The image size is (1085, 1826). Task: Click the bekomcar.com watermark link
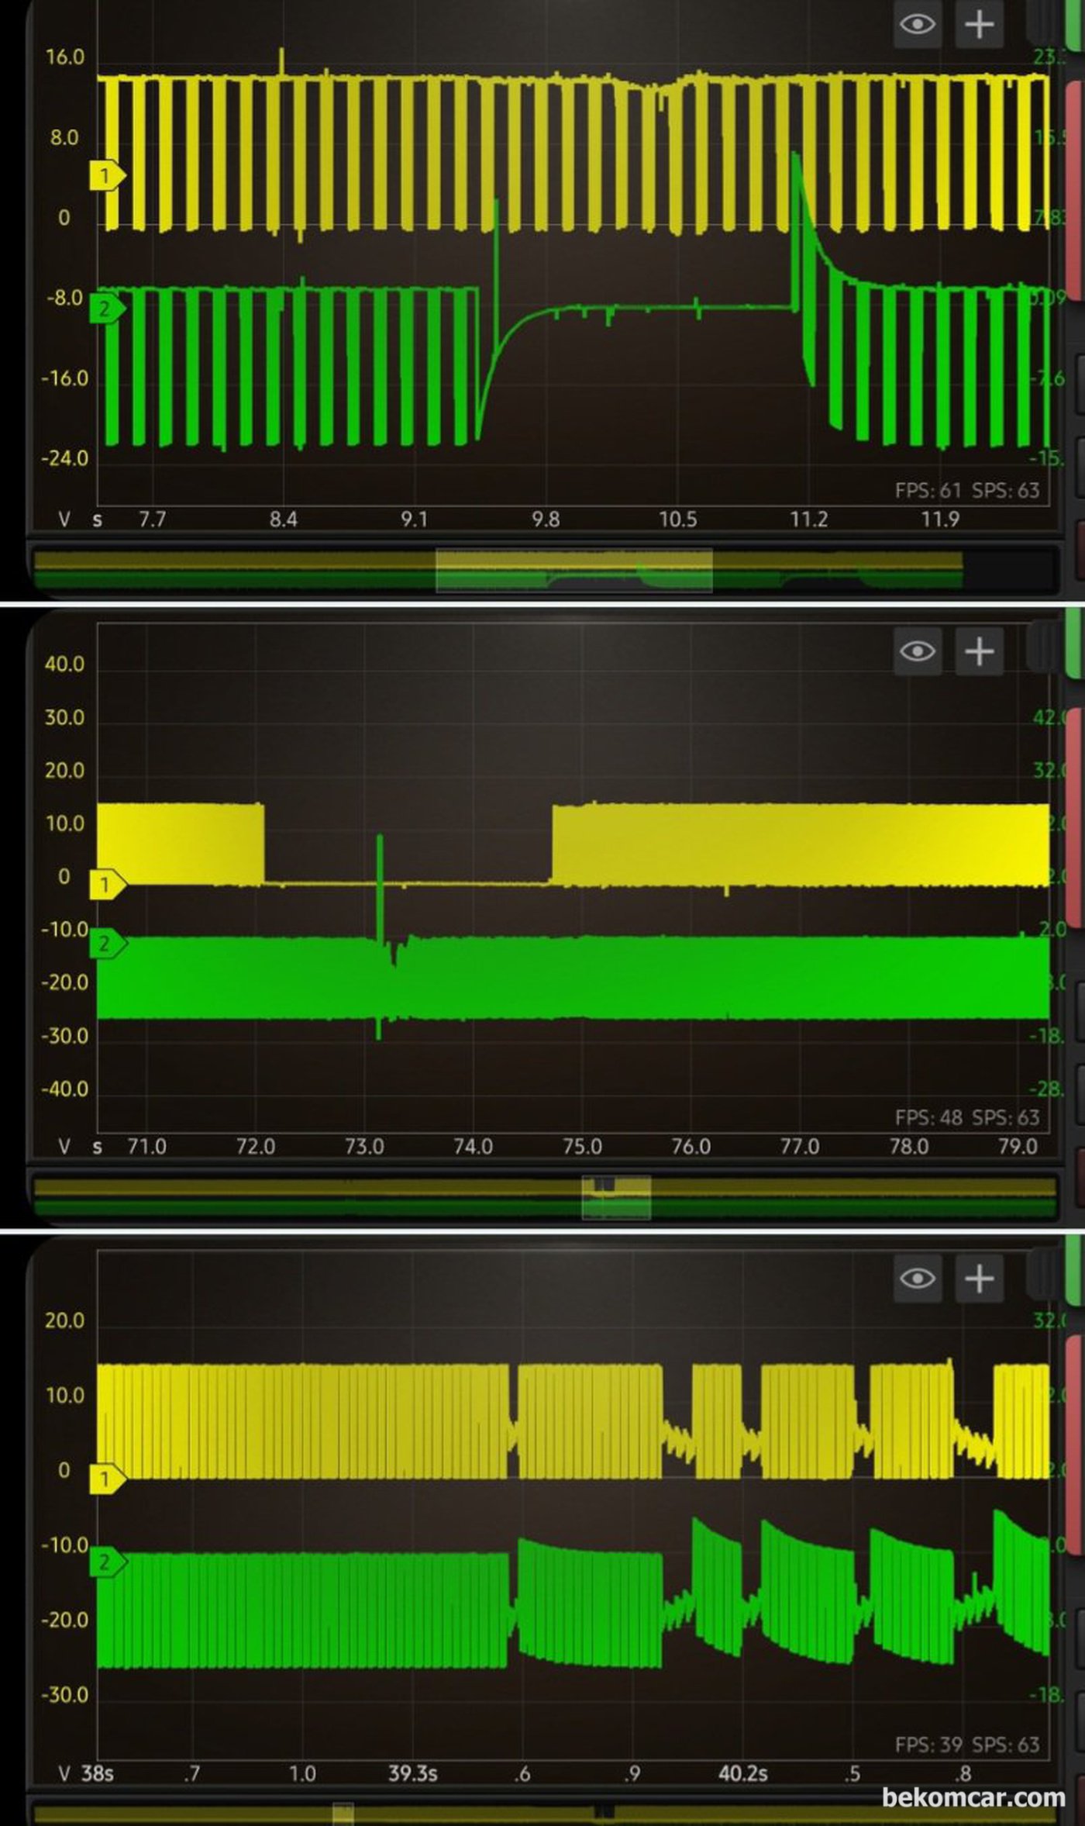coord(973,1797)
